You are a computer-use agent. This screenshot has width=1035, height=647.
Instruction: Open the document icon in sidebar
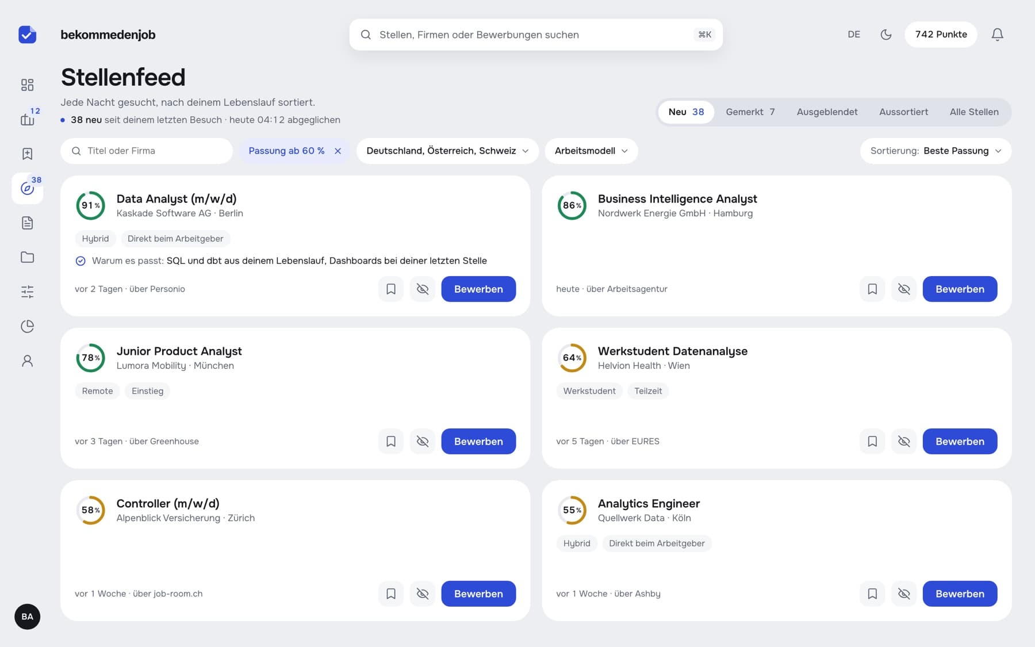click(27, 223)
